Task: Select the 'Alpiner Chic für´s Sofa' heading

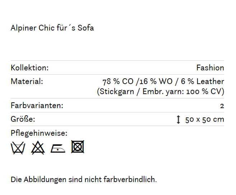Action: pyautogui.click(x=52, y=28)
